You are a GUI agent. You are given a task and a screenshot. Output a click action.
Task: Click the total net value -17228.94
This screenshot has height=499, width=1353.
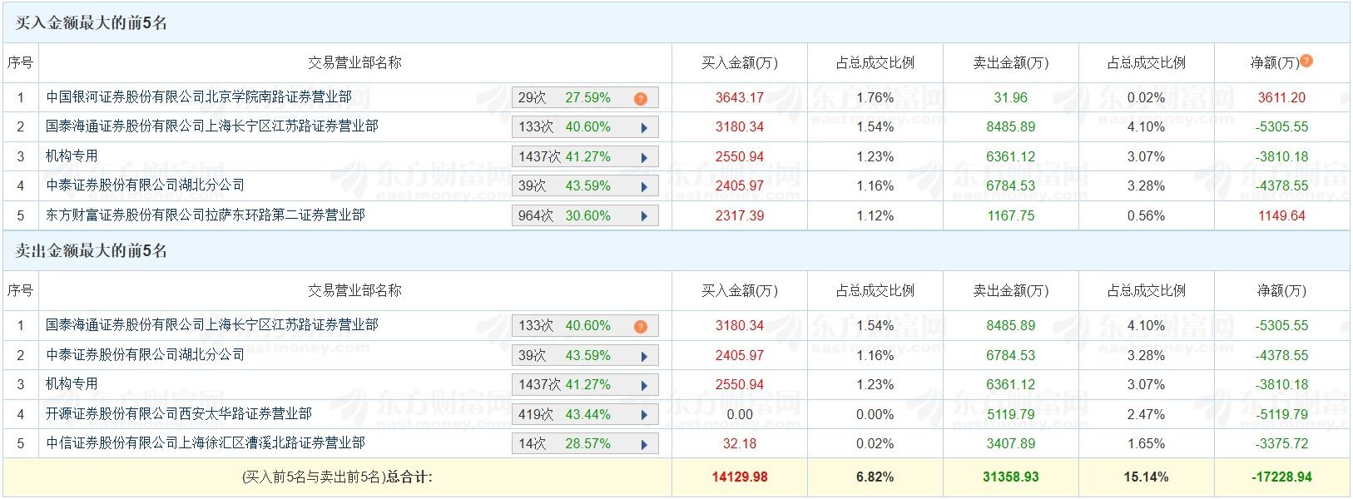pos(1281,477)
